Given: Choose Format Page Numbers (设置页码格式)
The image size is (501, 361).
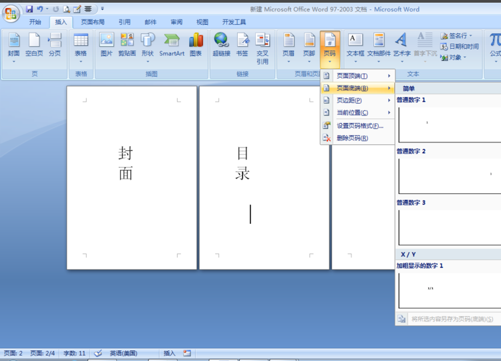Looking at the screenshot, I should click(x=357, y=126).
